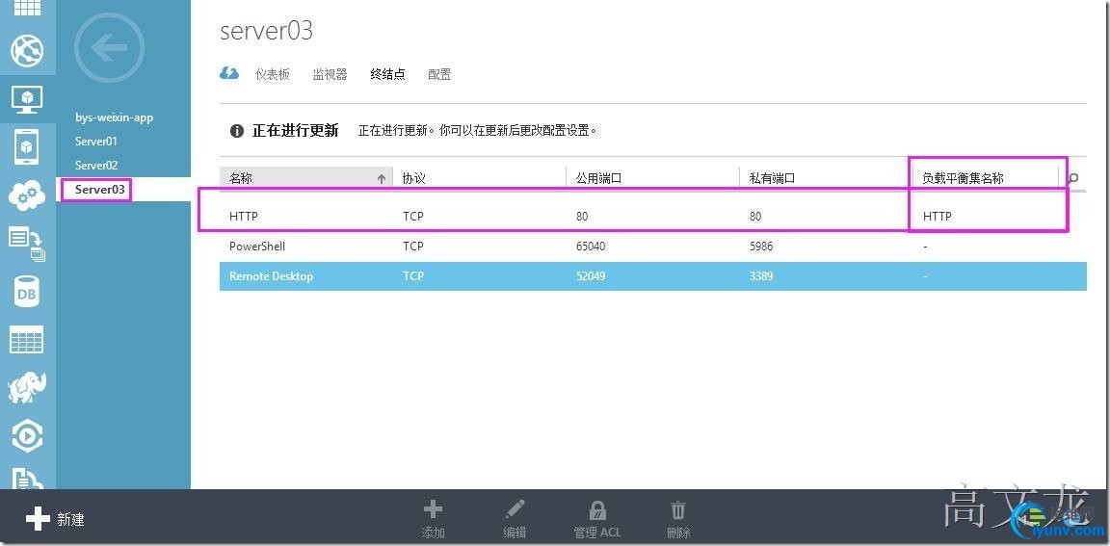The image size is (1110, 546).
Task: Select Virtual Machines monitor icon in sidebar
Action: tap(27, 100)
